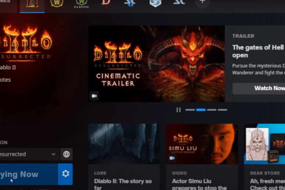This screenshot has width=285, height=190.
Task: Open the partially visible 'otes' patch notes link
Action: pyautogui.click(x=5, y=80)
